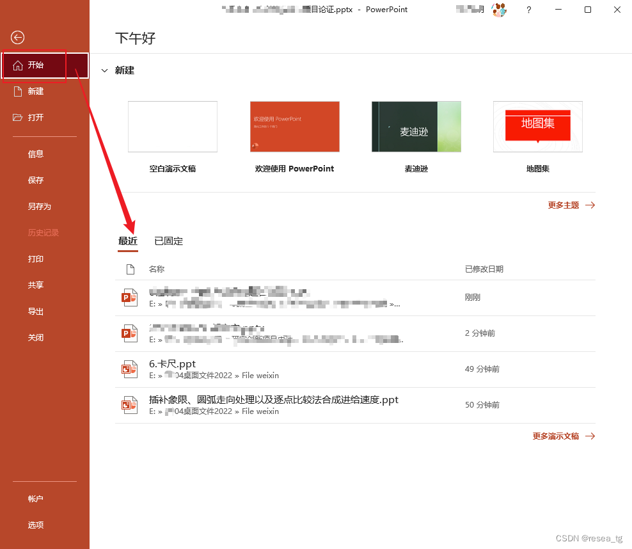Open the 信息 page
The image size is (632, 549).
(x=35, y=154)
